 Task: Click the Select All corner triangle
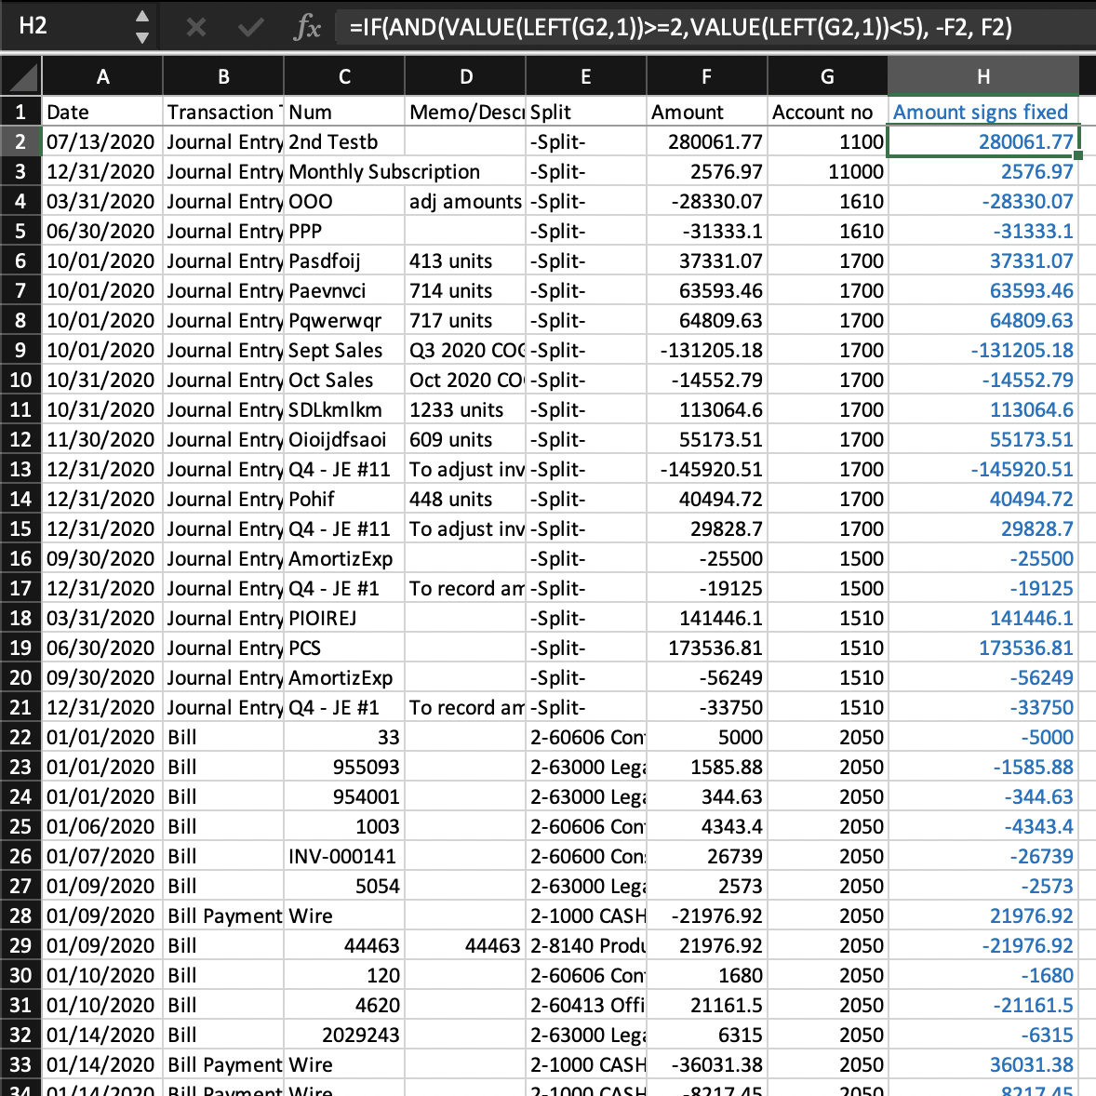click(x=21, y=76)
